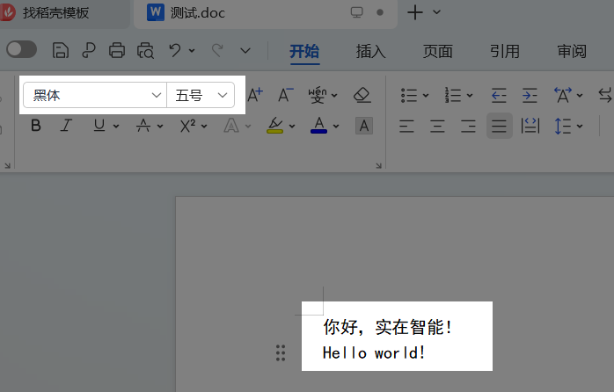Apply the yellow text highlight color
Viewport: 614px width, 392px height.
pos(274,125)
